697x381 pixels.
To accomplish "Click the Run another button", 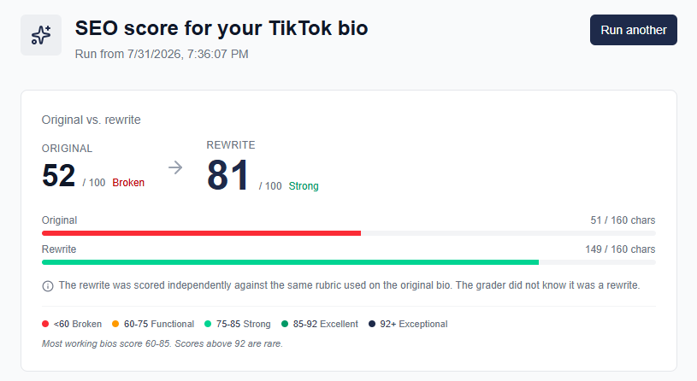I will (634, 30).
